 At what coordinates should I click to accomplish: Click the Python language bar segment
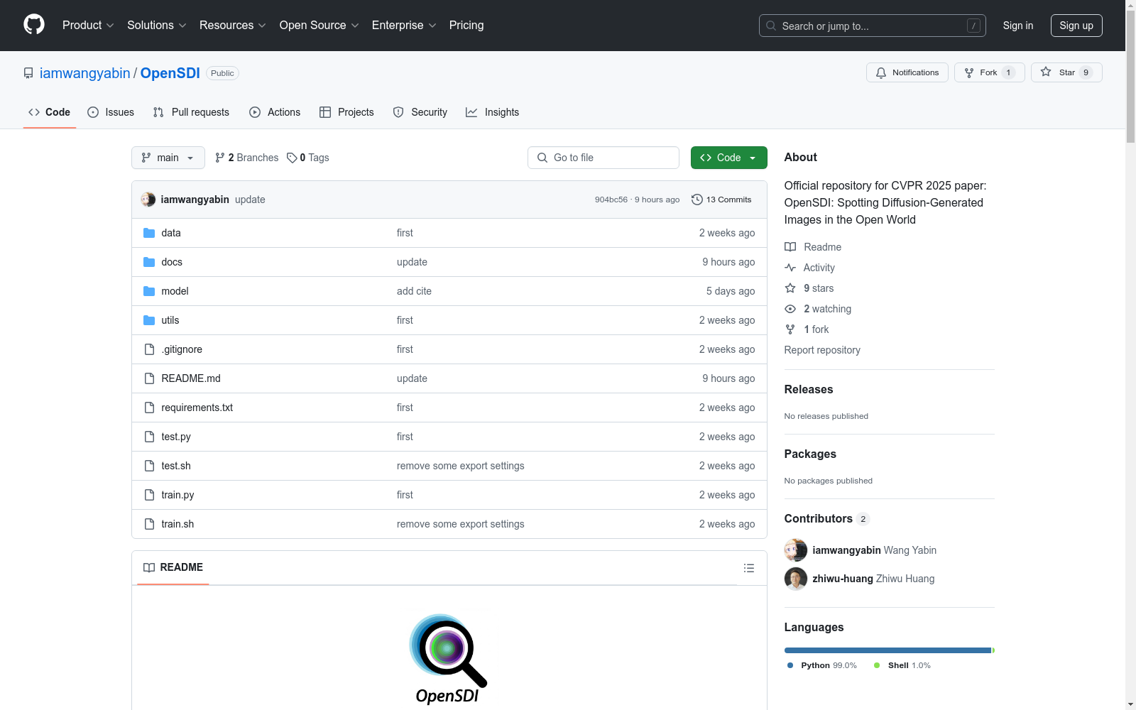(887, 650)
